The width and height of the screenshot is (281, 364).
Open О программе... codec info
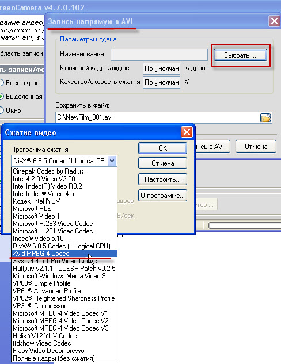click(162, 196)
